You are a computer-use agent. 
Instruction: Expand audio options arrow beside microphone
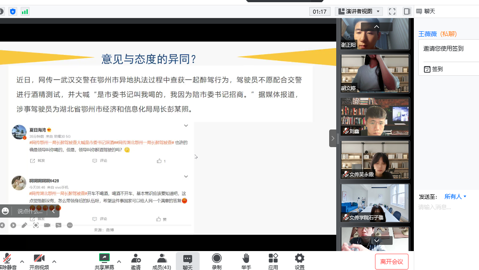[22, 261]
